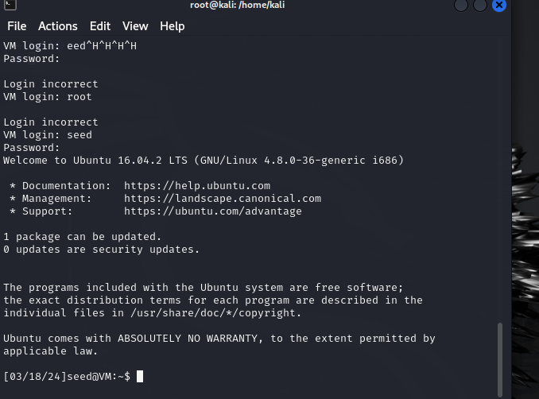Open the View menu

135,26
